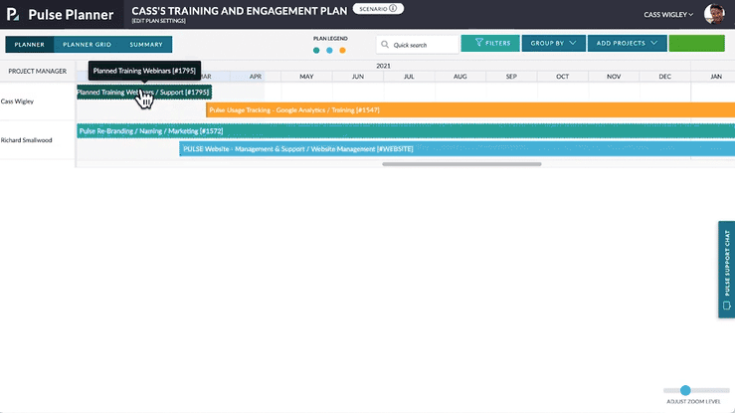The height and width of the screenshot is (413, 735).
Task: Switch to the Planner Grid tab
Action: 88,45
